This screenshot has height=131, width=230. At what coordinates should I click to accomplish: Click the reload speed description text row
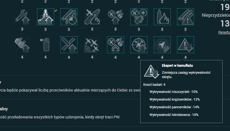pyautogui.click(x=60, y=117)
